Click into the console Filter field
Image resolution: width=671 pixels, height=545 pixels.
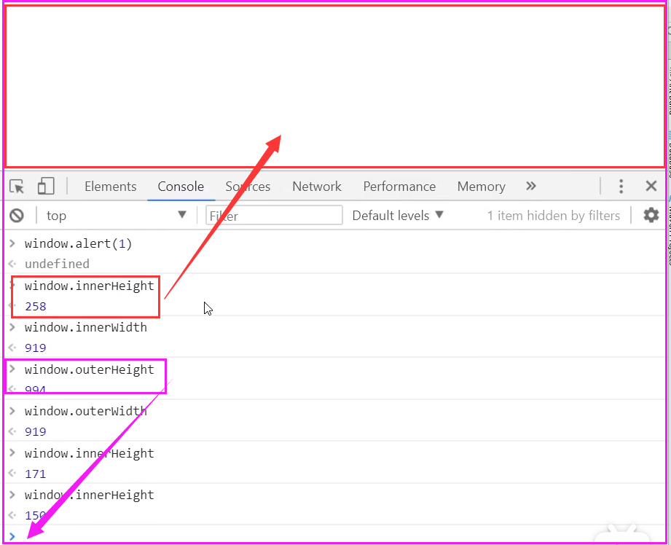(x=275, y=216)
